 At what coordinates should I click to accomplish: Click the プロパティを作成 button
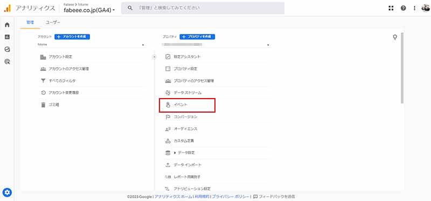(197, 37)
